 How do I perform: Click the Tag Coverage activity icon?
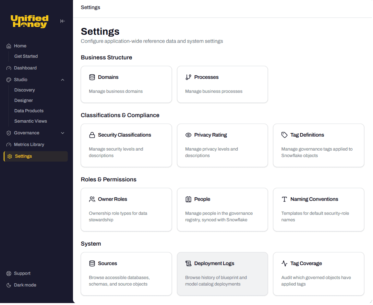[284, 263]
